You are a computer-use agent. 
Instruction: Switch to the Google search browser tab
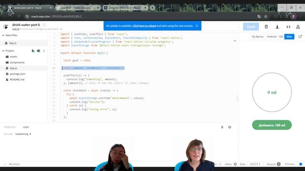(x=78, y=8)
